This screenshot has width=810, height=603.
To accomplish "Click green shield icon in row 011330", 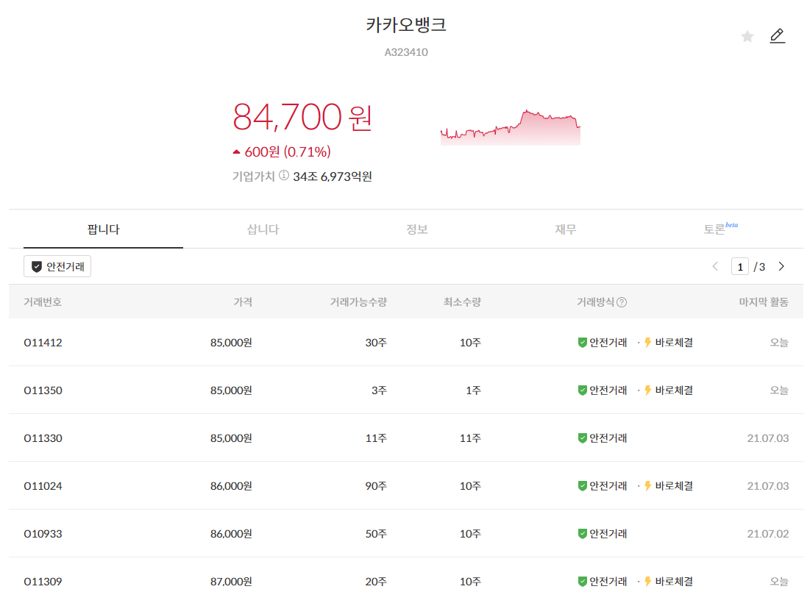I will pos(582,438).
